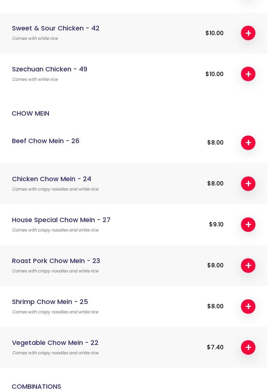Click the $9.10 House Special price

point(216,225)
